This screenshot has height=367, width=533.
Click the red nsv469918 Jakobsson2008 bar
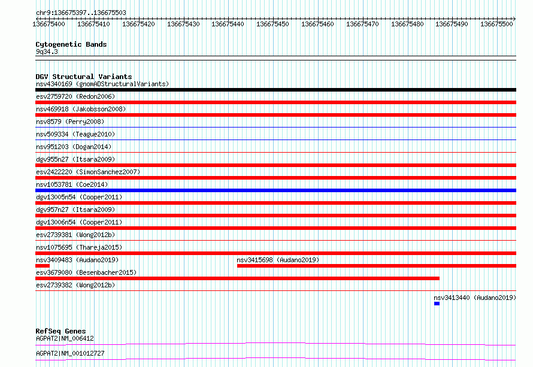coord(275,115)
